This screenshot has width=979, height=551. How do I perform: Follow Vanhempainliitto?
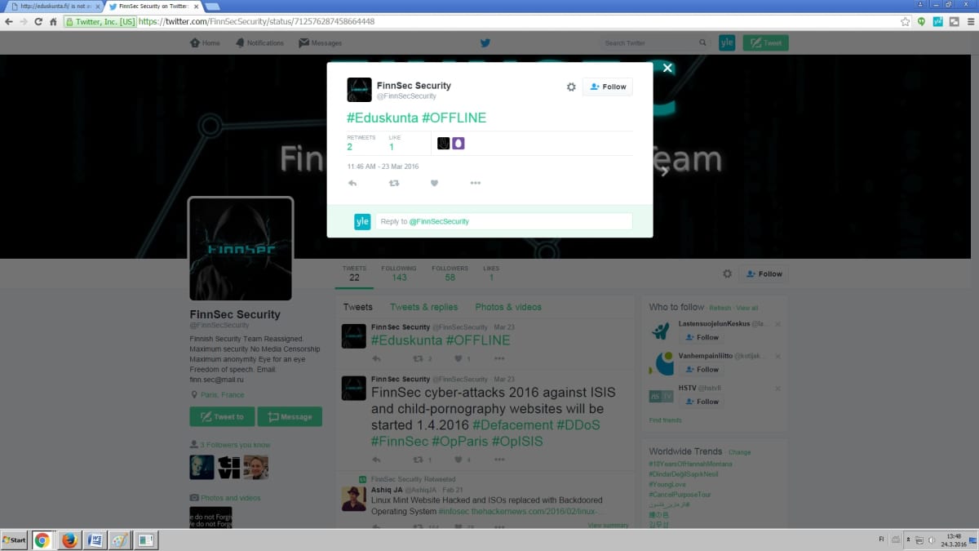pos(702,369)
